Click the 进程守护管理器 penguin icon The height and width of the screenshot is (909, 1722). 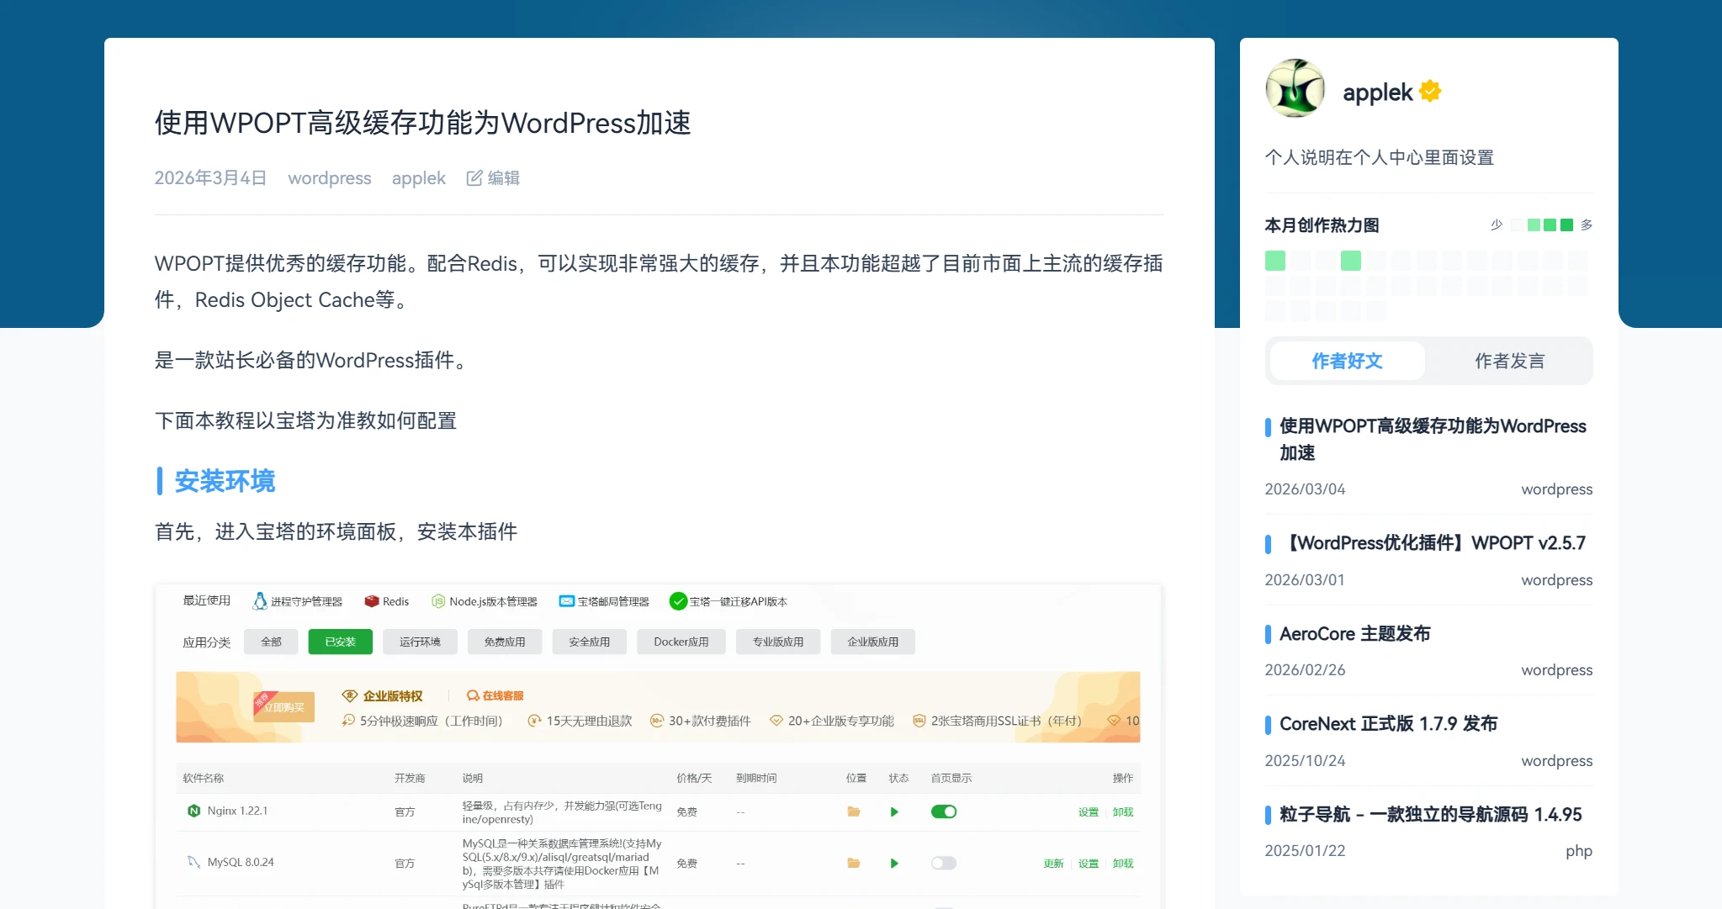260,601
